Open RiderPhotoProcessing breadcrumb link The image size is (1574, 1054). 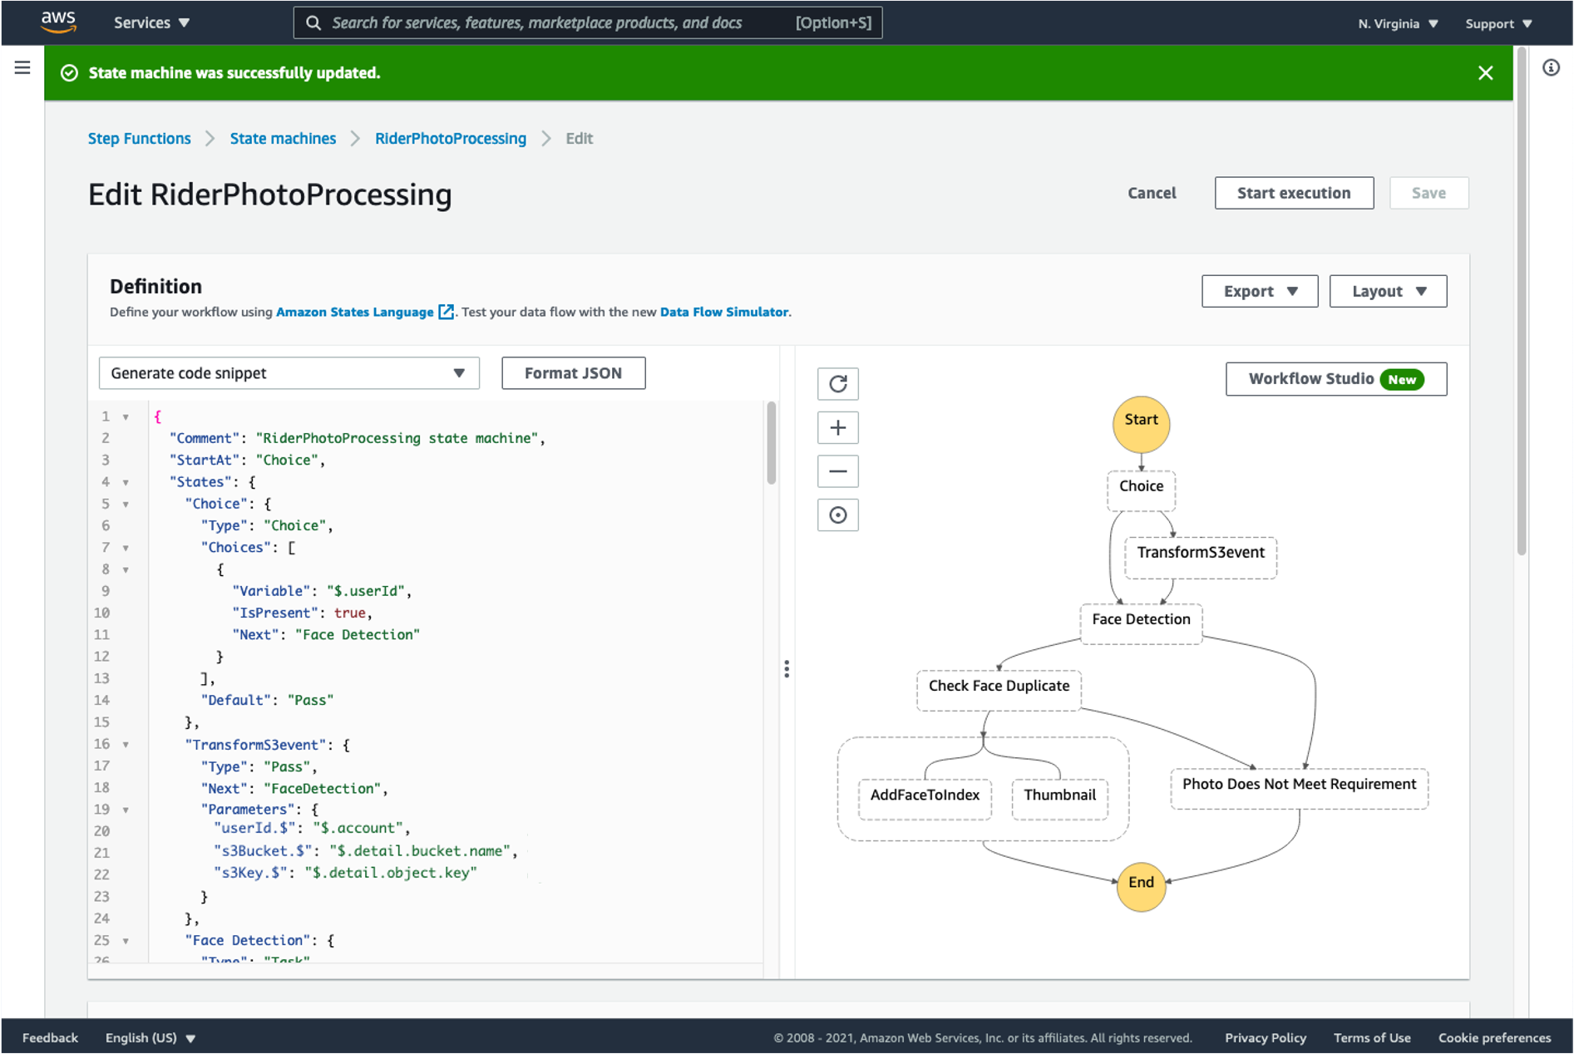click(451, 139)
